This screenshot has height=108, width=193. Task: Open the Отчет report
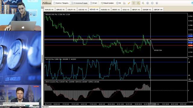click(x=93, y=3)
